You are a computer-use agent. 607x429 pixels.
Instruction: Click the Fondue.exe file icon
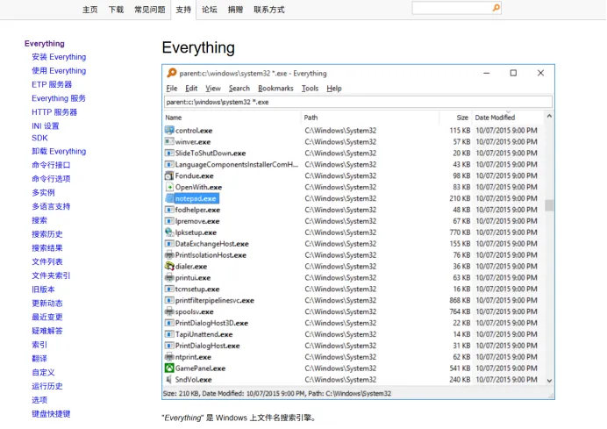tap(169, 175)
